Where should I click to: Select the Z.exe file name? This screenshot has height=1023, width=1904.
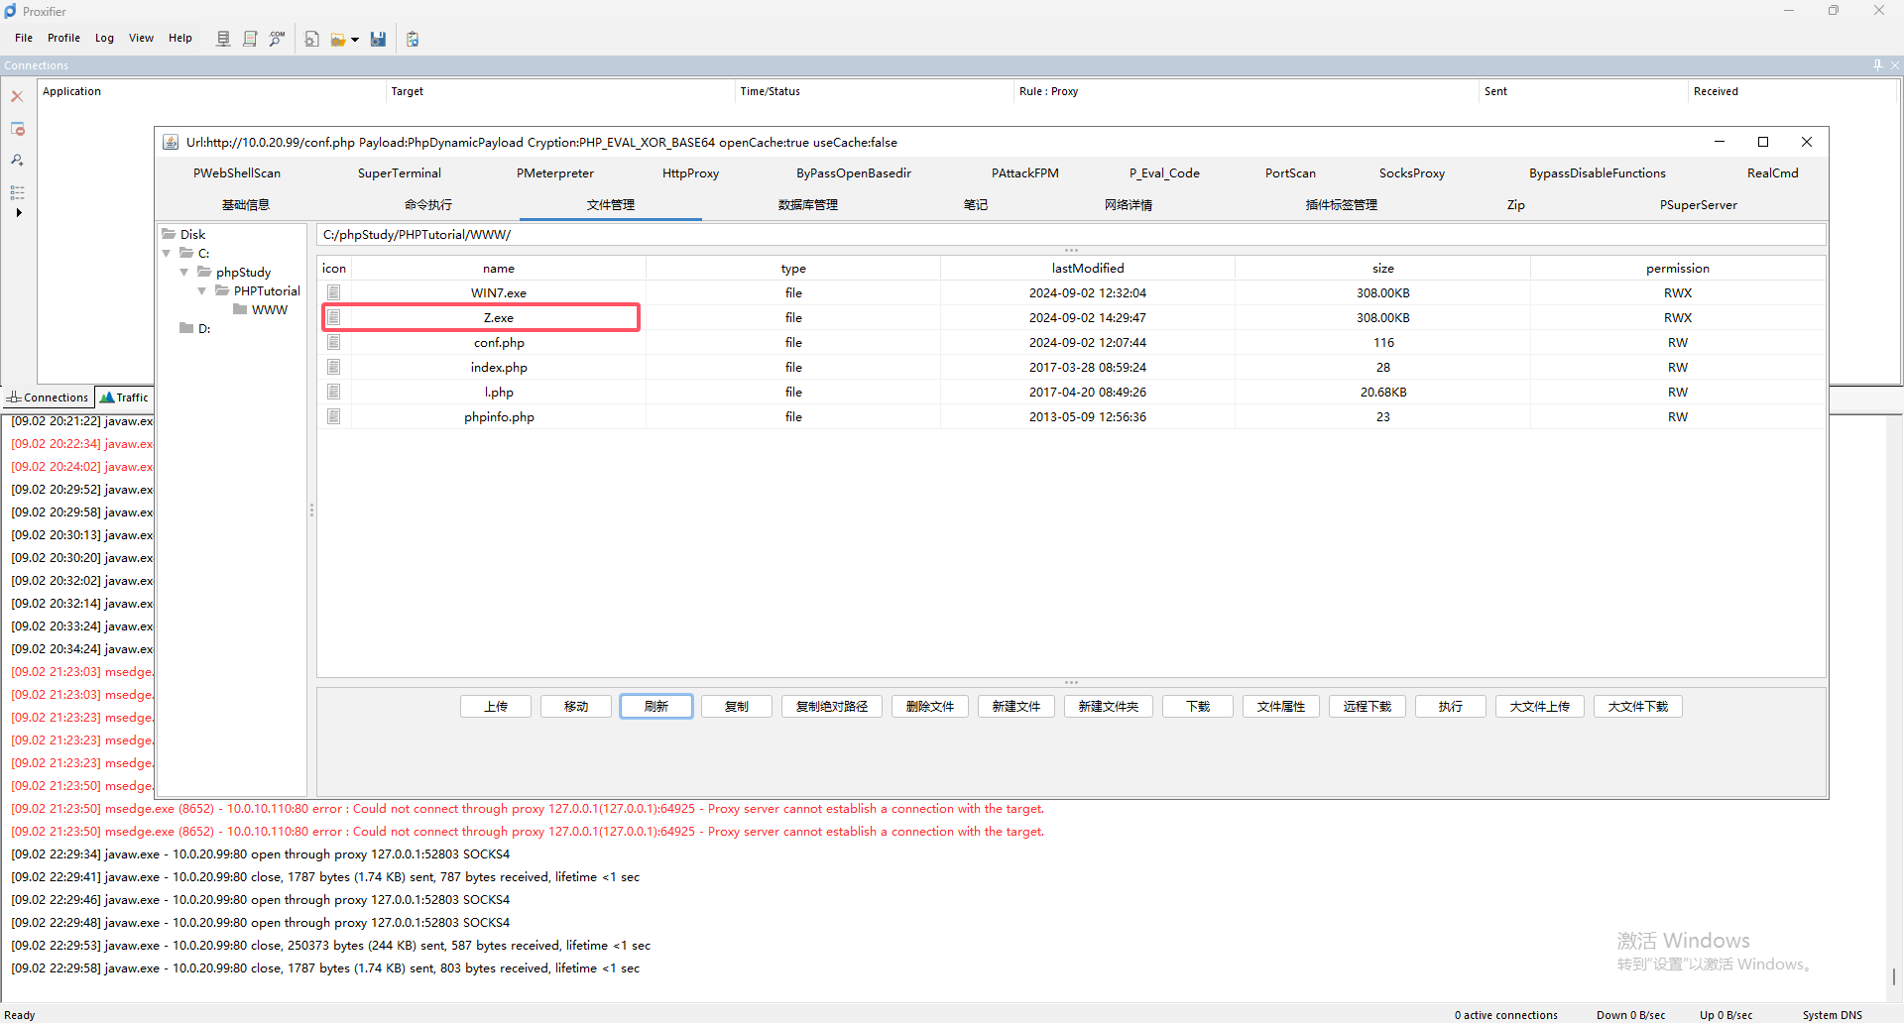(x=499, y=317)
